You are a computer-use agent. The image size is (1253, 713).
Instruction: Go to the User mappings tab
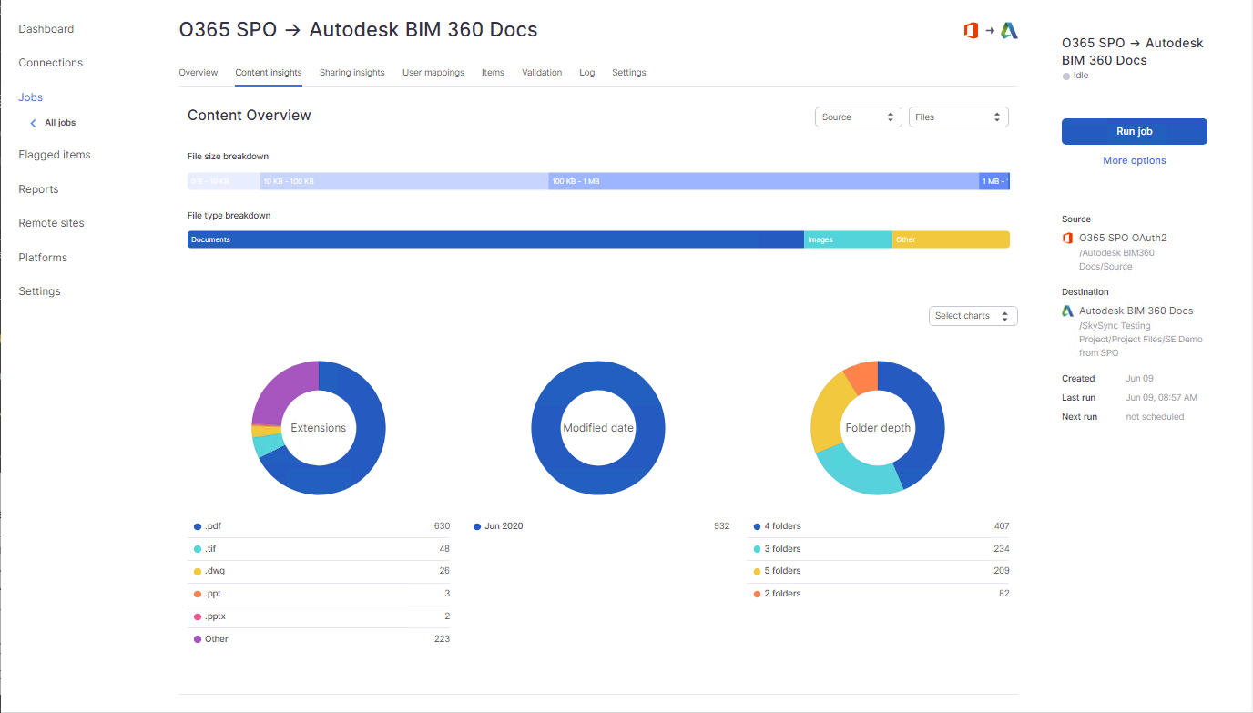(433, 73)
